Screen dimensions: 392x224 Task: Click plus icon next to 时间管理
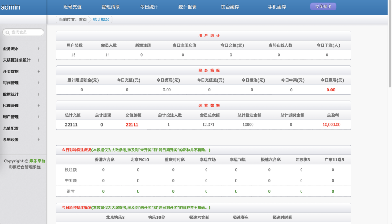[38, 83]
